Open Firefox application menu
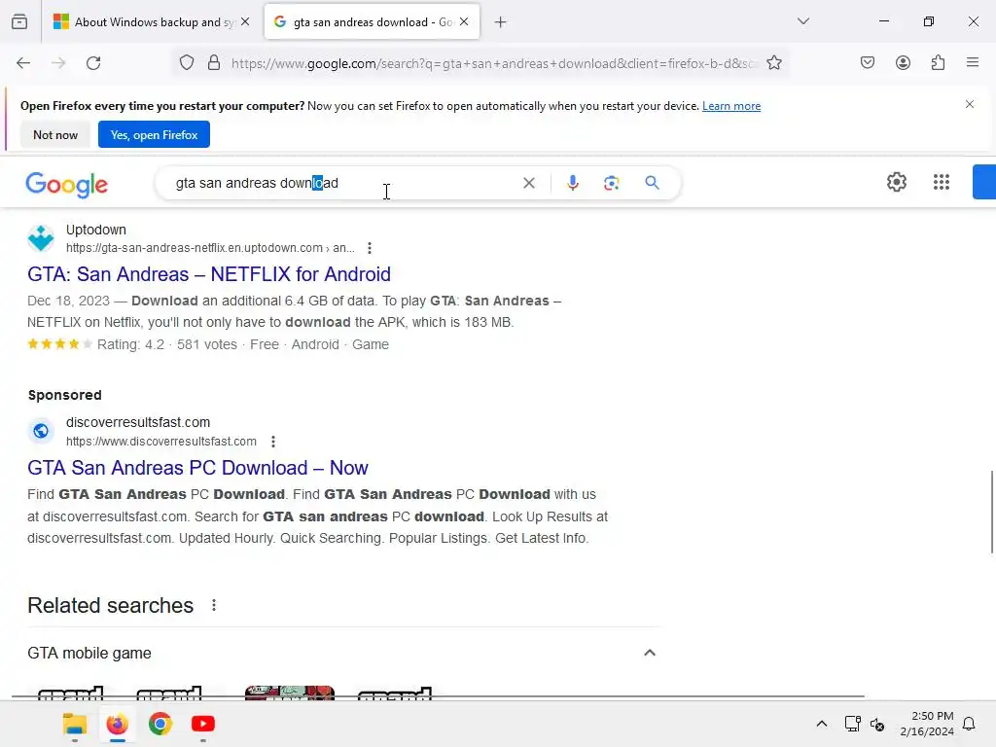The image size is (996, 747). 973,62
